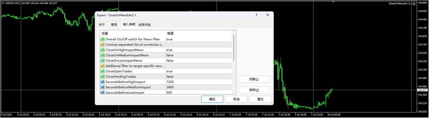
Task: Click the 'ab' icon beside Additional filter row
Action: click(x=102, y=66)
